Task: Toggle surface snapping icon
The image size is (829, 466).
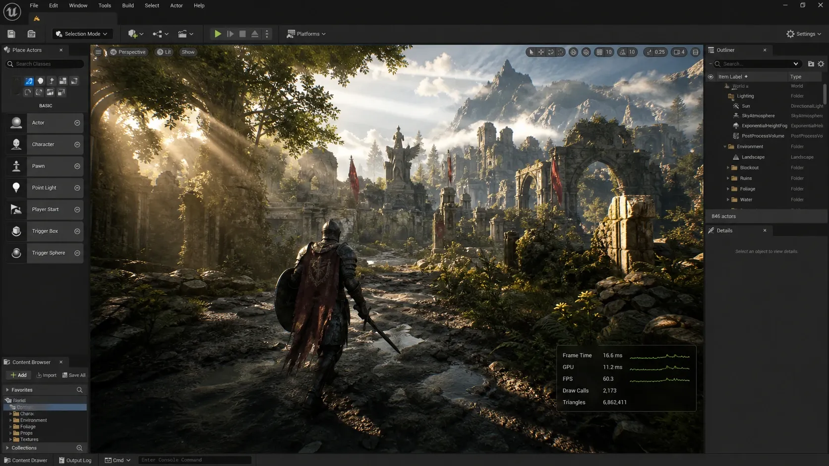Action: [586, 52]
